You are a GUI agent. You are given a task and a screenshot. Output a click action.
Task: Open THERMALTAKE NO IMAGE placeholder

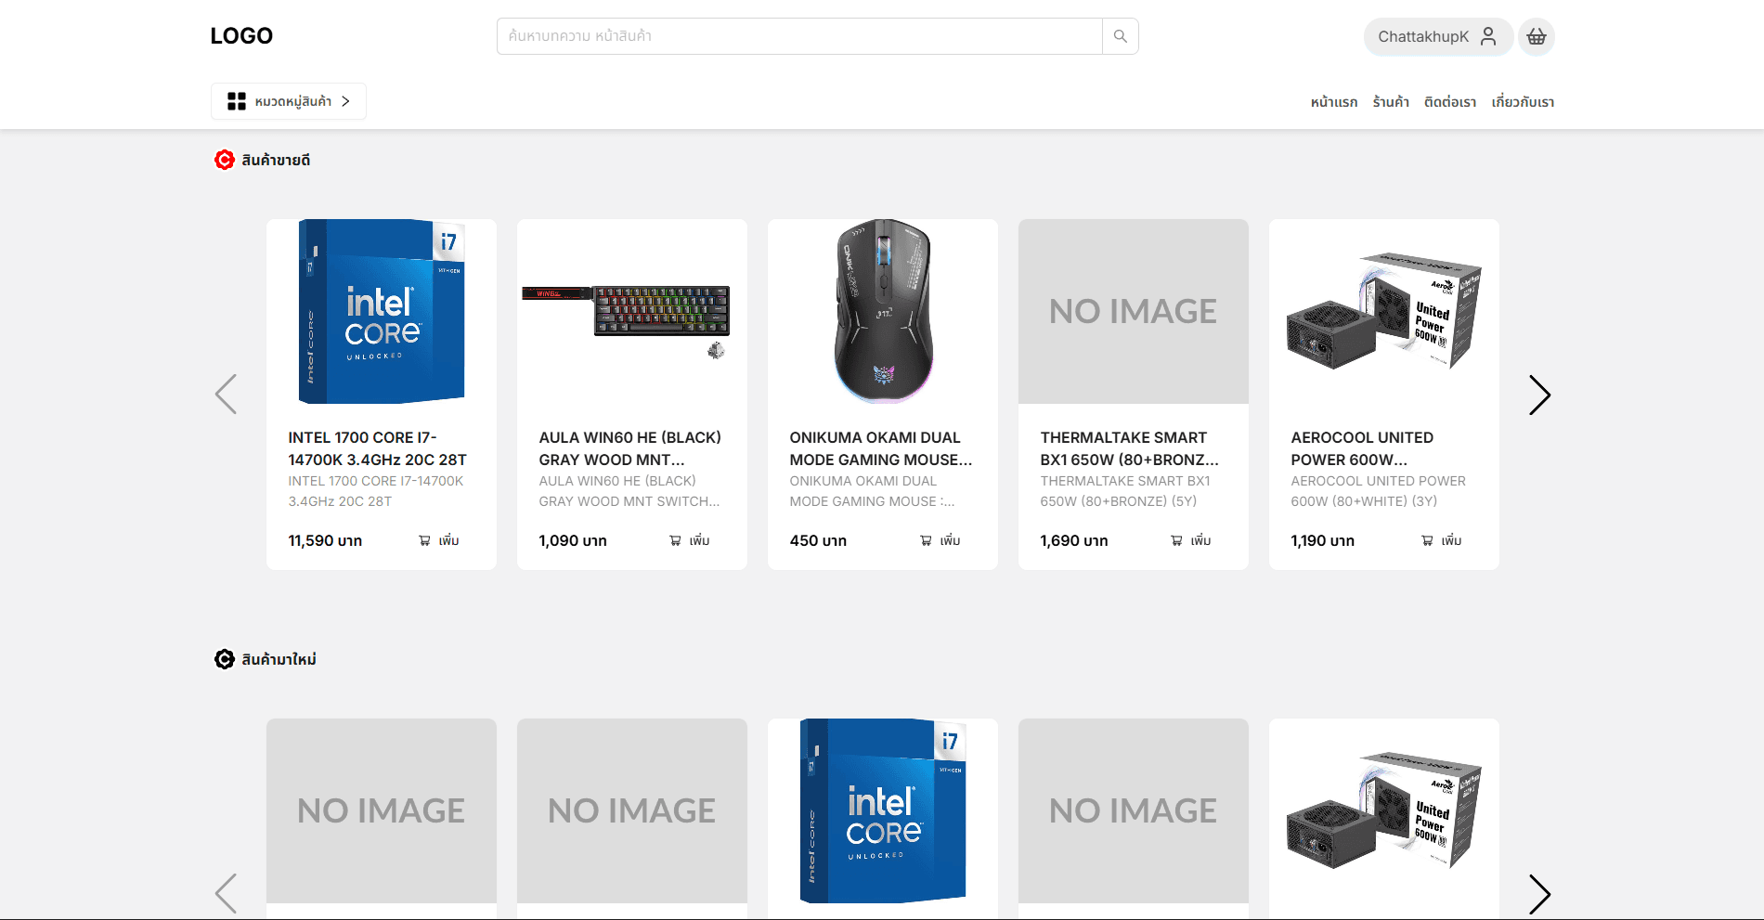pos(1134,311)
